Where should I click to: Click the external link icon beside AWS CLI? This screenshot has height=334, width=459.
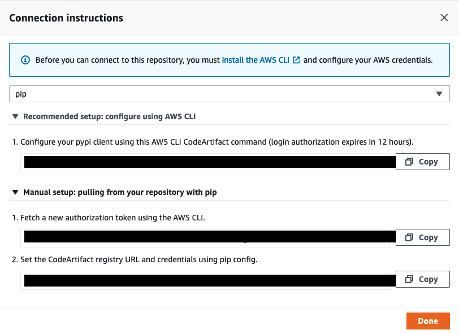tap(296, 60)
